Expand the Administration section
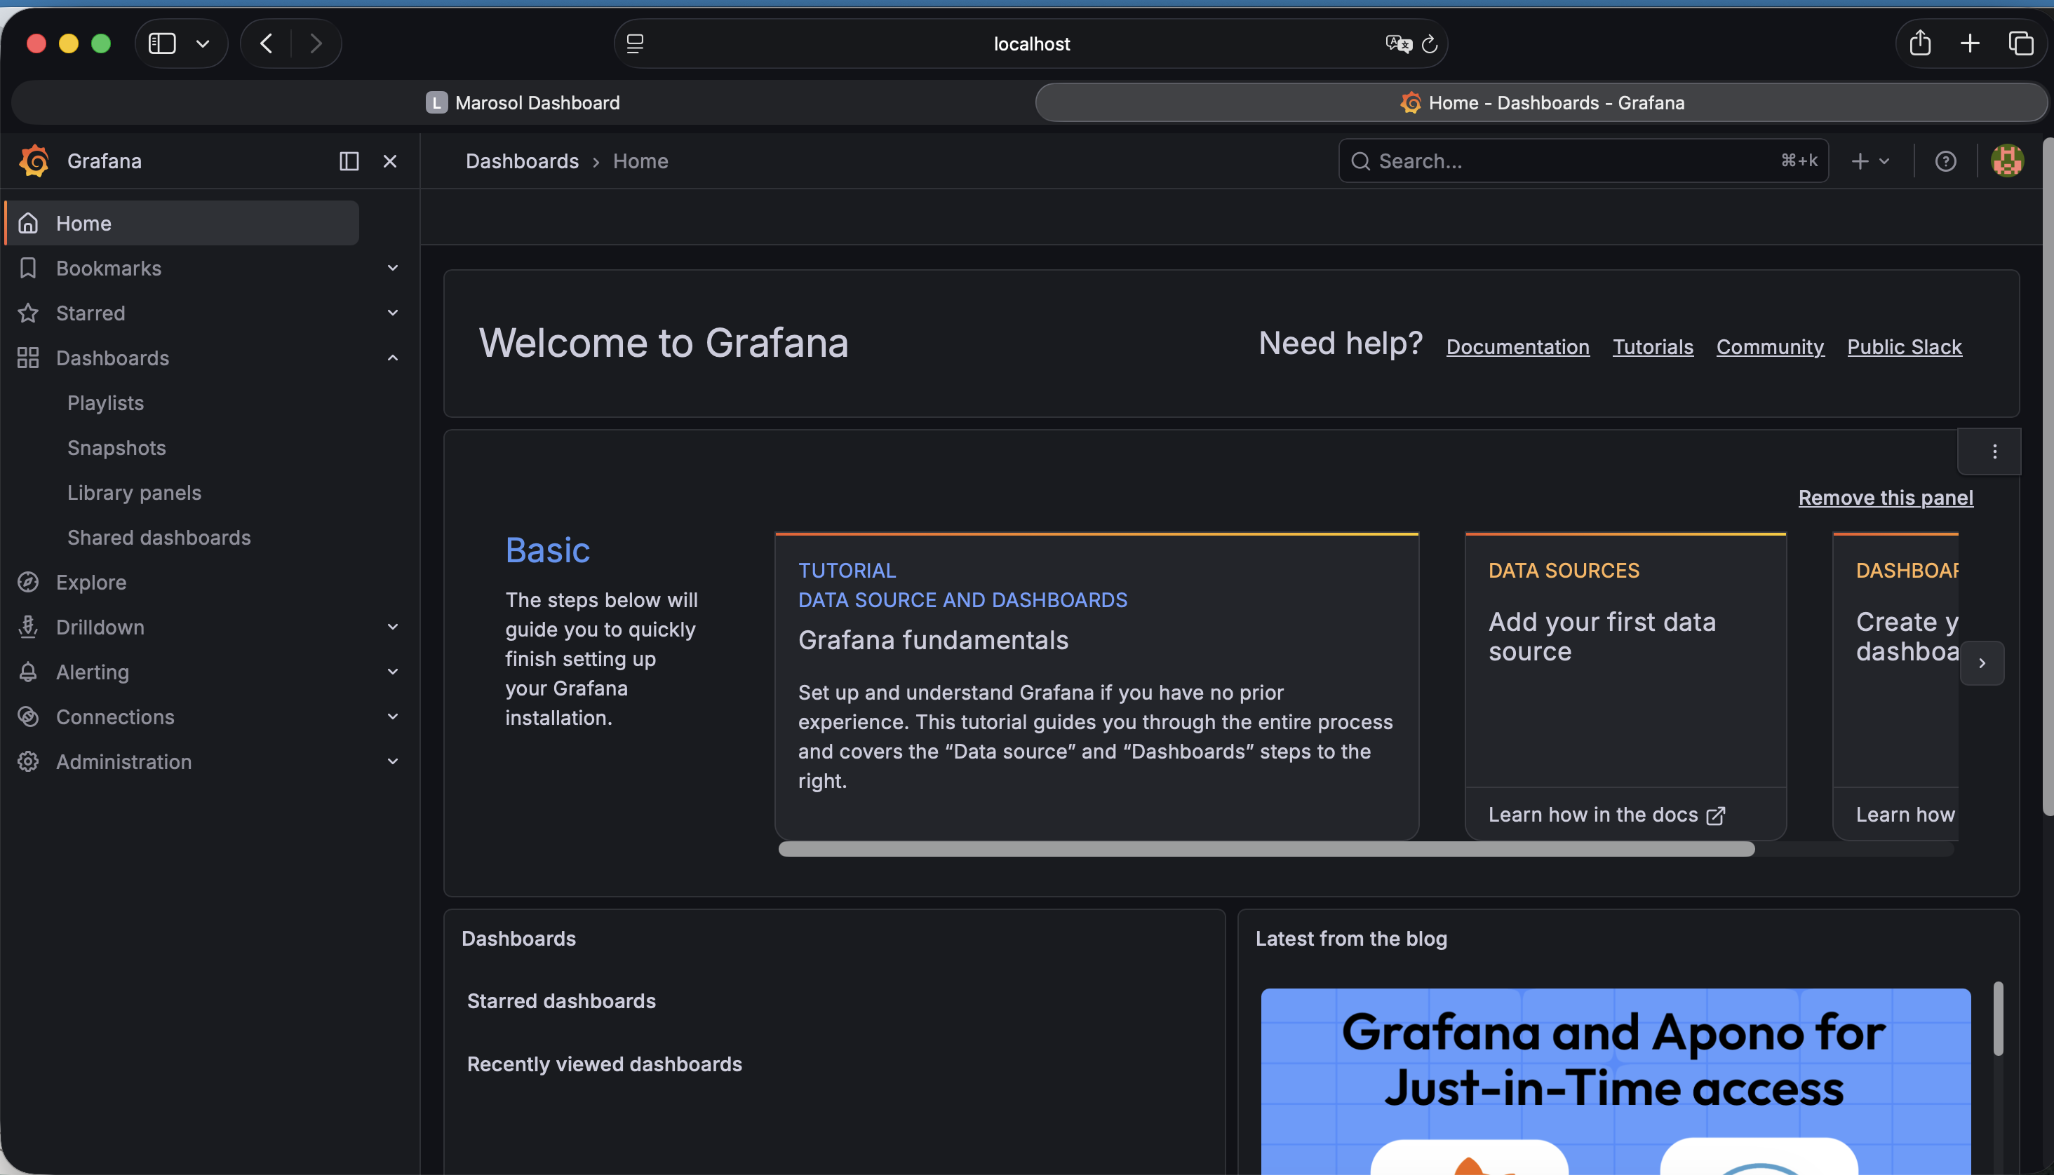Viewport: 2054px width, 1175px height. coord(392,761)
